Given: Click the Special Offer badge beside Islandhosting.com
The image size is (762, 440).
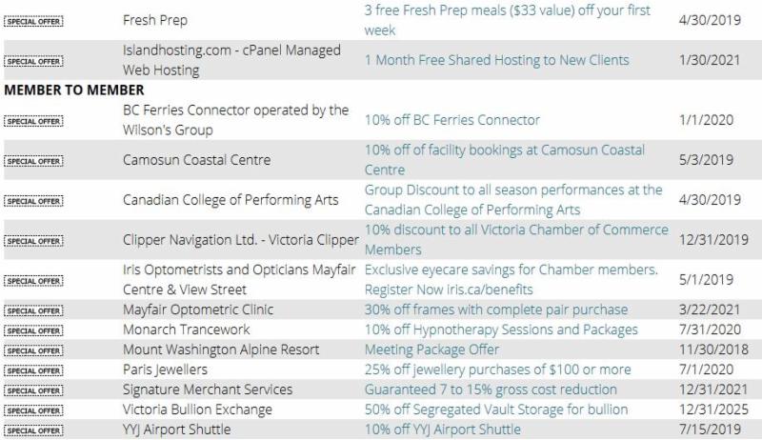Looking at the screenshot, I should click(33, 61).
